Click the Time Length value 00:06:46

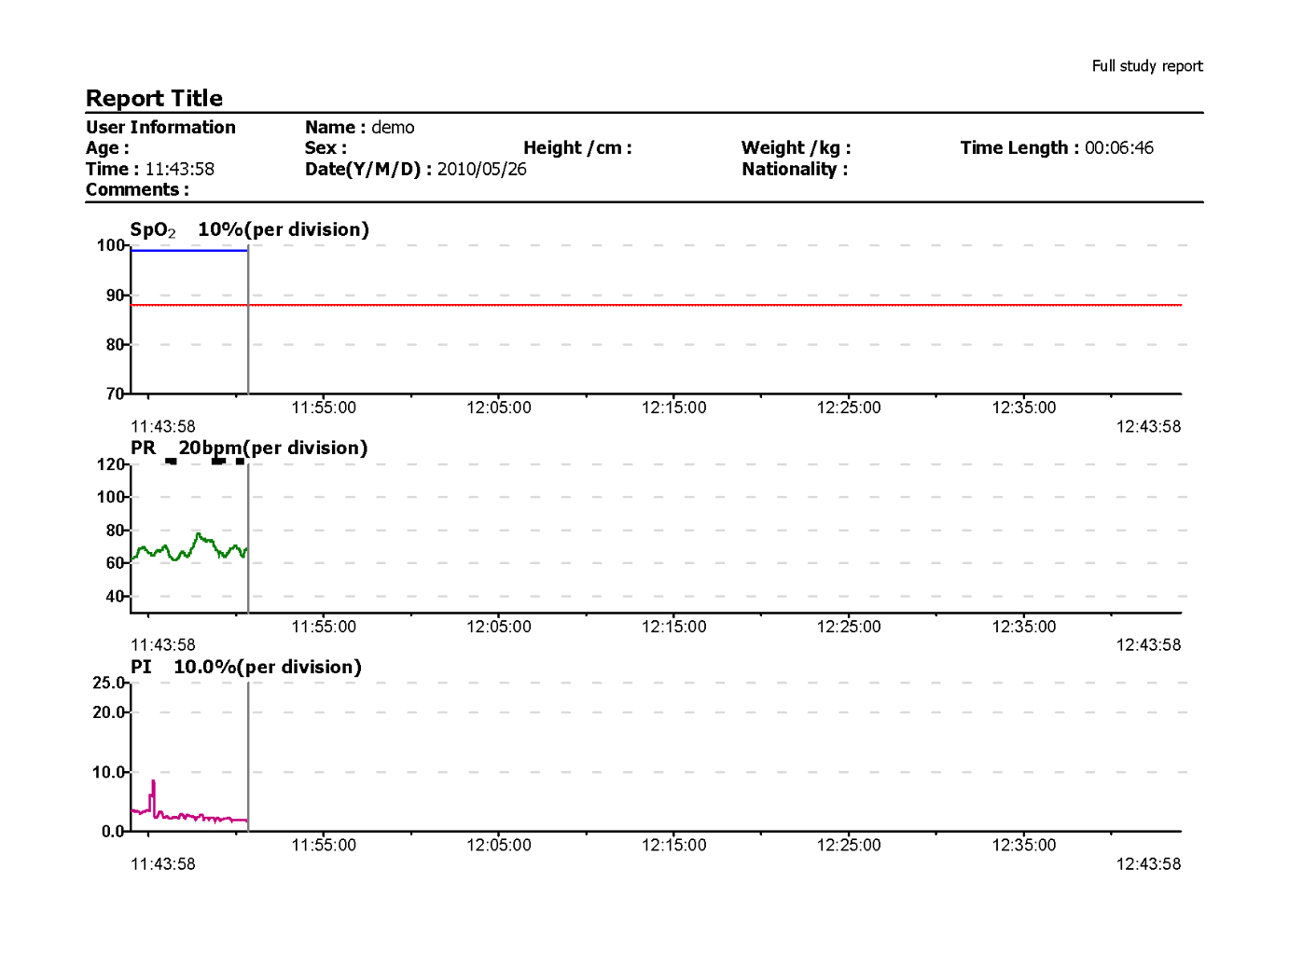[1118, 148]
